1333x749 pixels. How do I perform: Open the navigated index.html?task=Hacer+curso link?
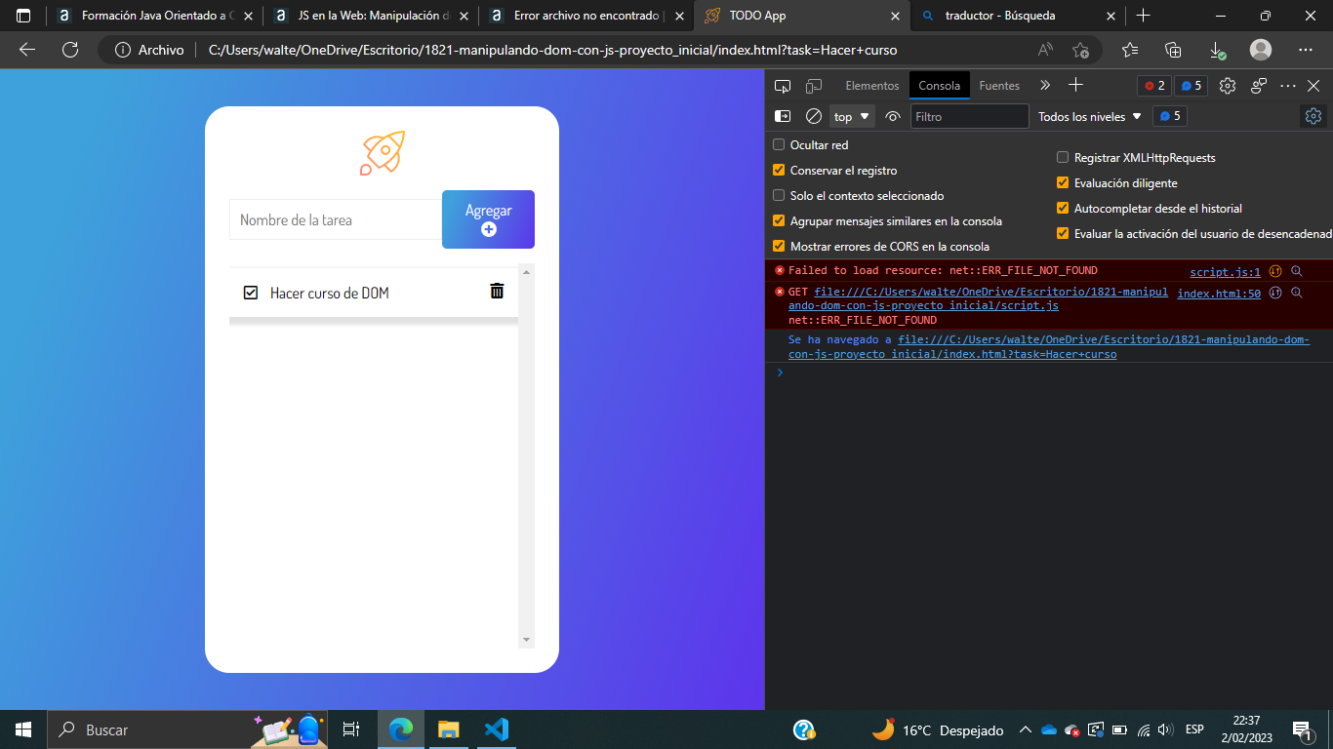[x=1049, y=346]
